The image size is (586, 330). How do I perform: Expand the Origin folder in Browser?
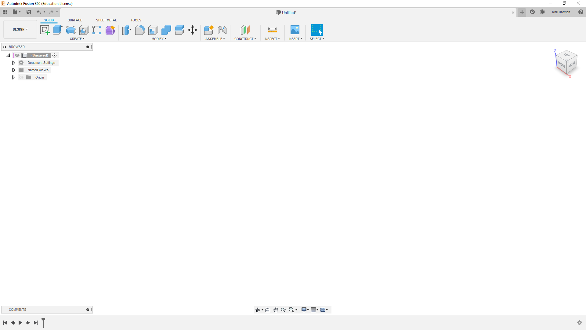click(x=13, y=77)
